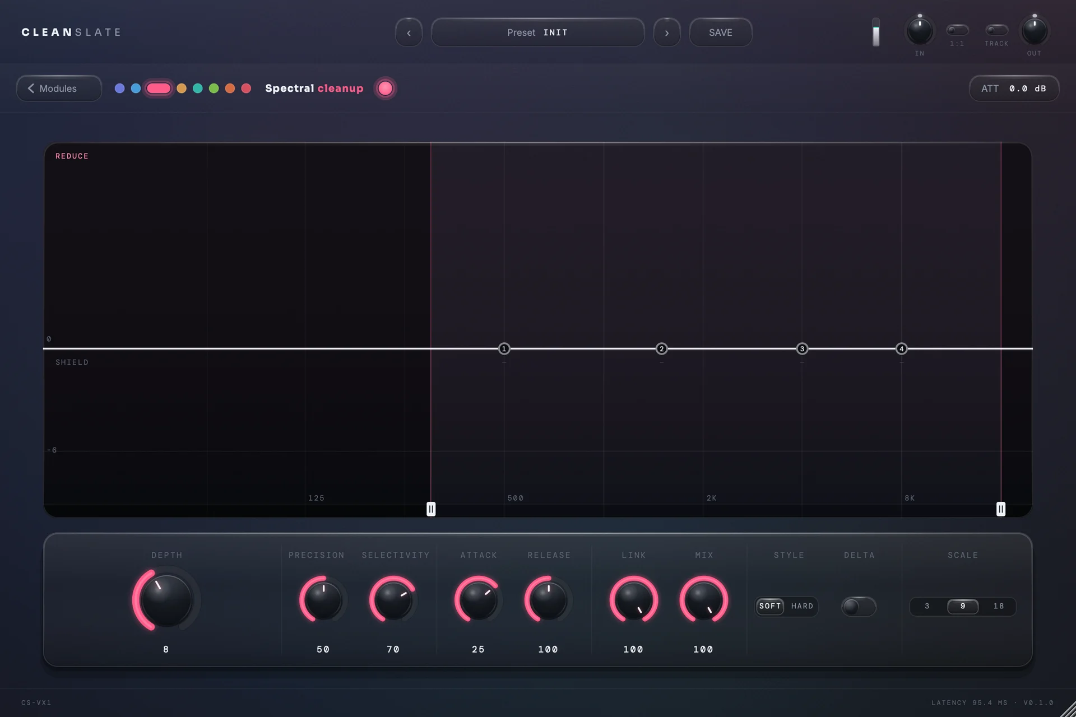This screenshot has height=717, width=1076.
Task: Click the REDUCE label in graph
Action: [x=72, y=156]
